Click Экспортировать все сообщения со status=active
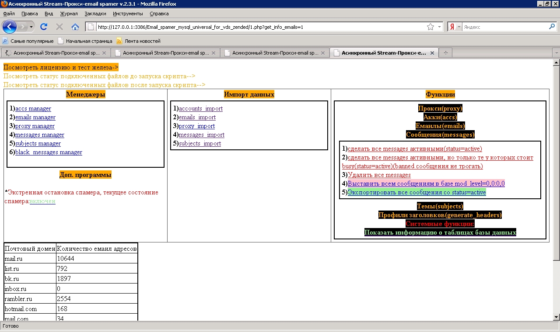The height and width of the screenshot is (332, 560). pyautogui.click(x=417, y=192)
